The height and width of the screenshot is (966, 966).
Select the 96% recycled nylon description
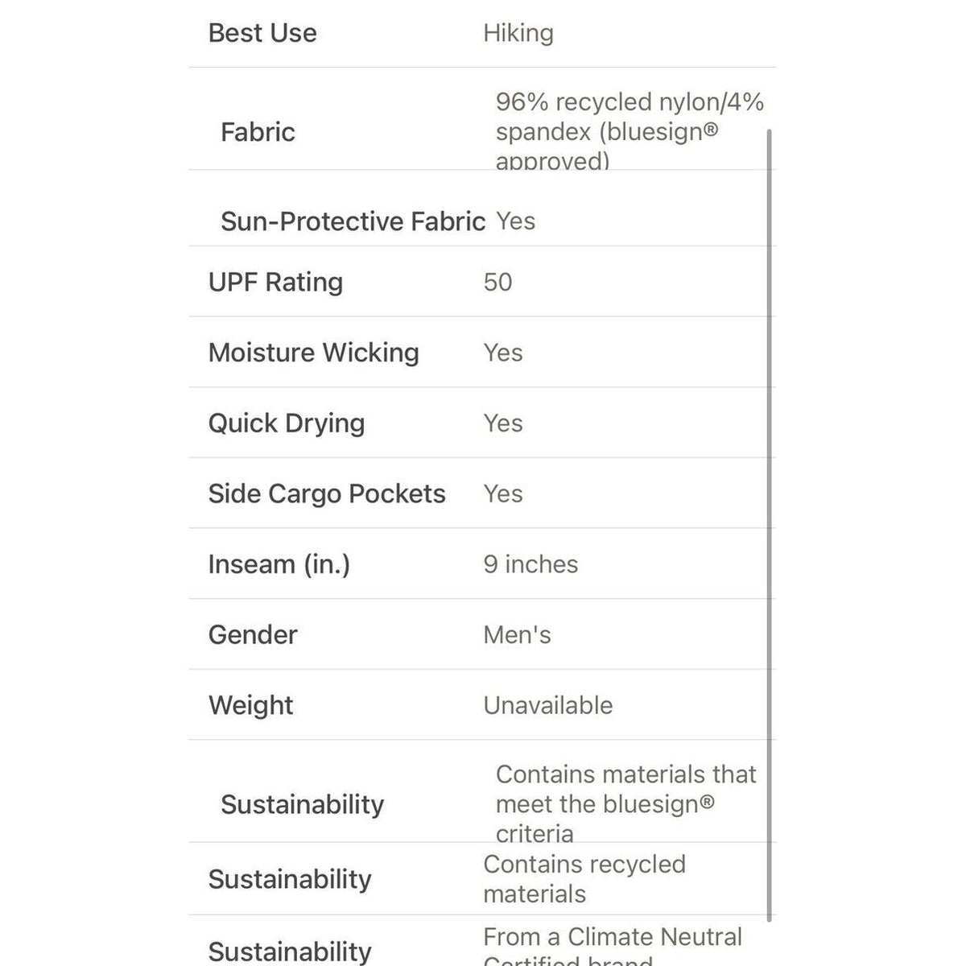click(x=630, y=131)
